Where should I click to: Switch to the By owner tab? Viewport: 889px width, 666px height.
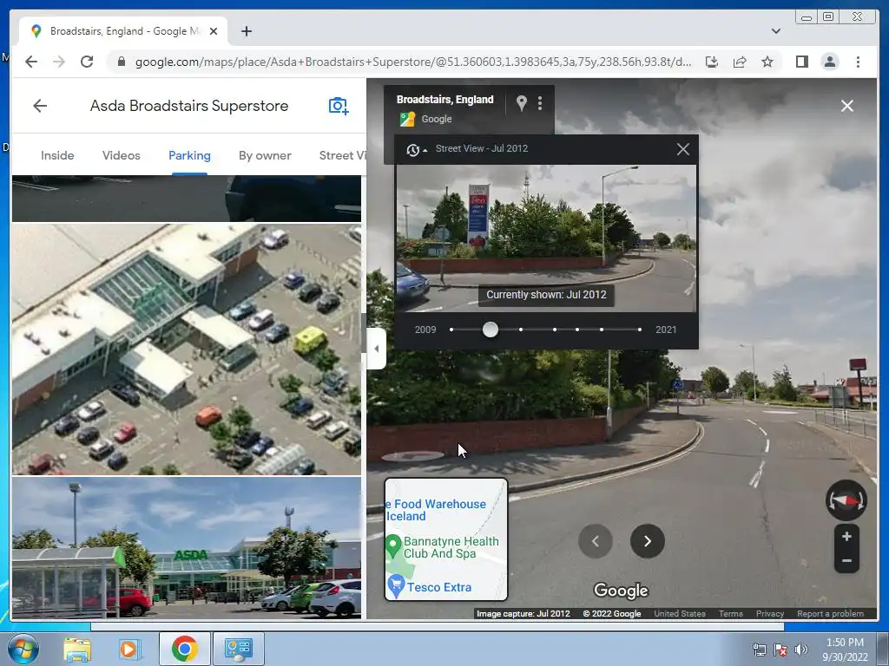[265, 155]
